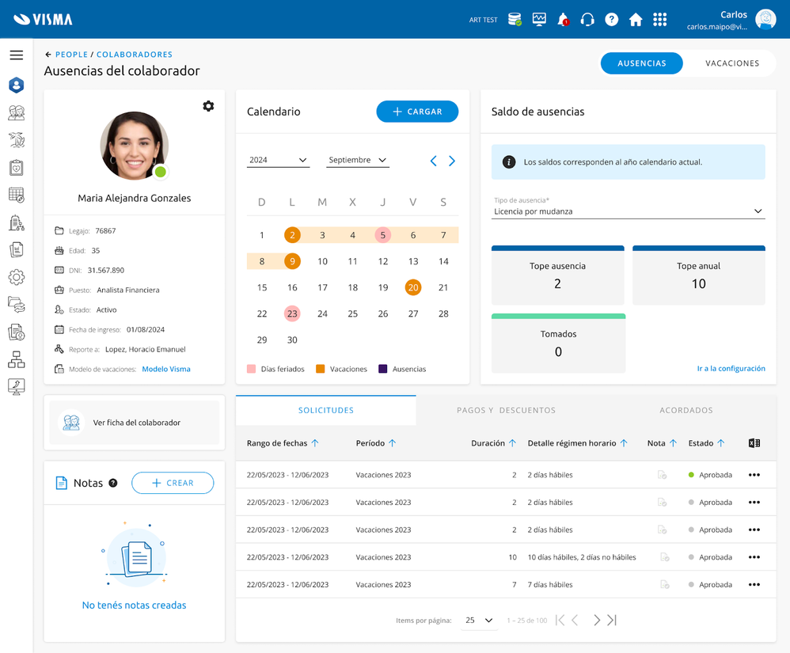Open the hamburger menu in sidebar

(17, 55)
